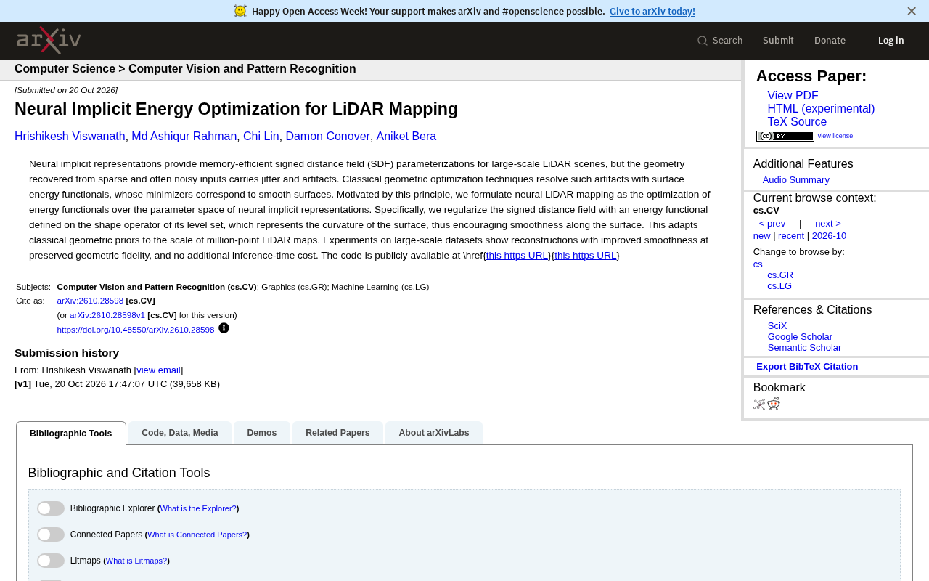Toggle Bibliographic Explorer switch
Viewport: 929px width, 581px height.
click(51, 508)
